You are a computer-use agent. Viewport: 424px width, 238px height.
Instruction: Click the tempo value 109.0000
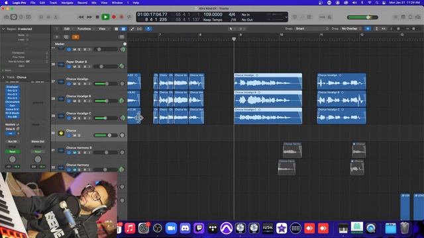(213, 15)
